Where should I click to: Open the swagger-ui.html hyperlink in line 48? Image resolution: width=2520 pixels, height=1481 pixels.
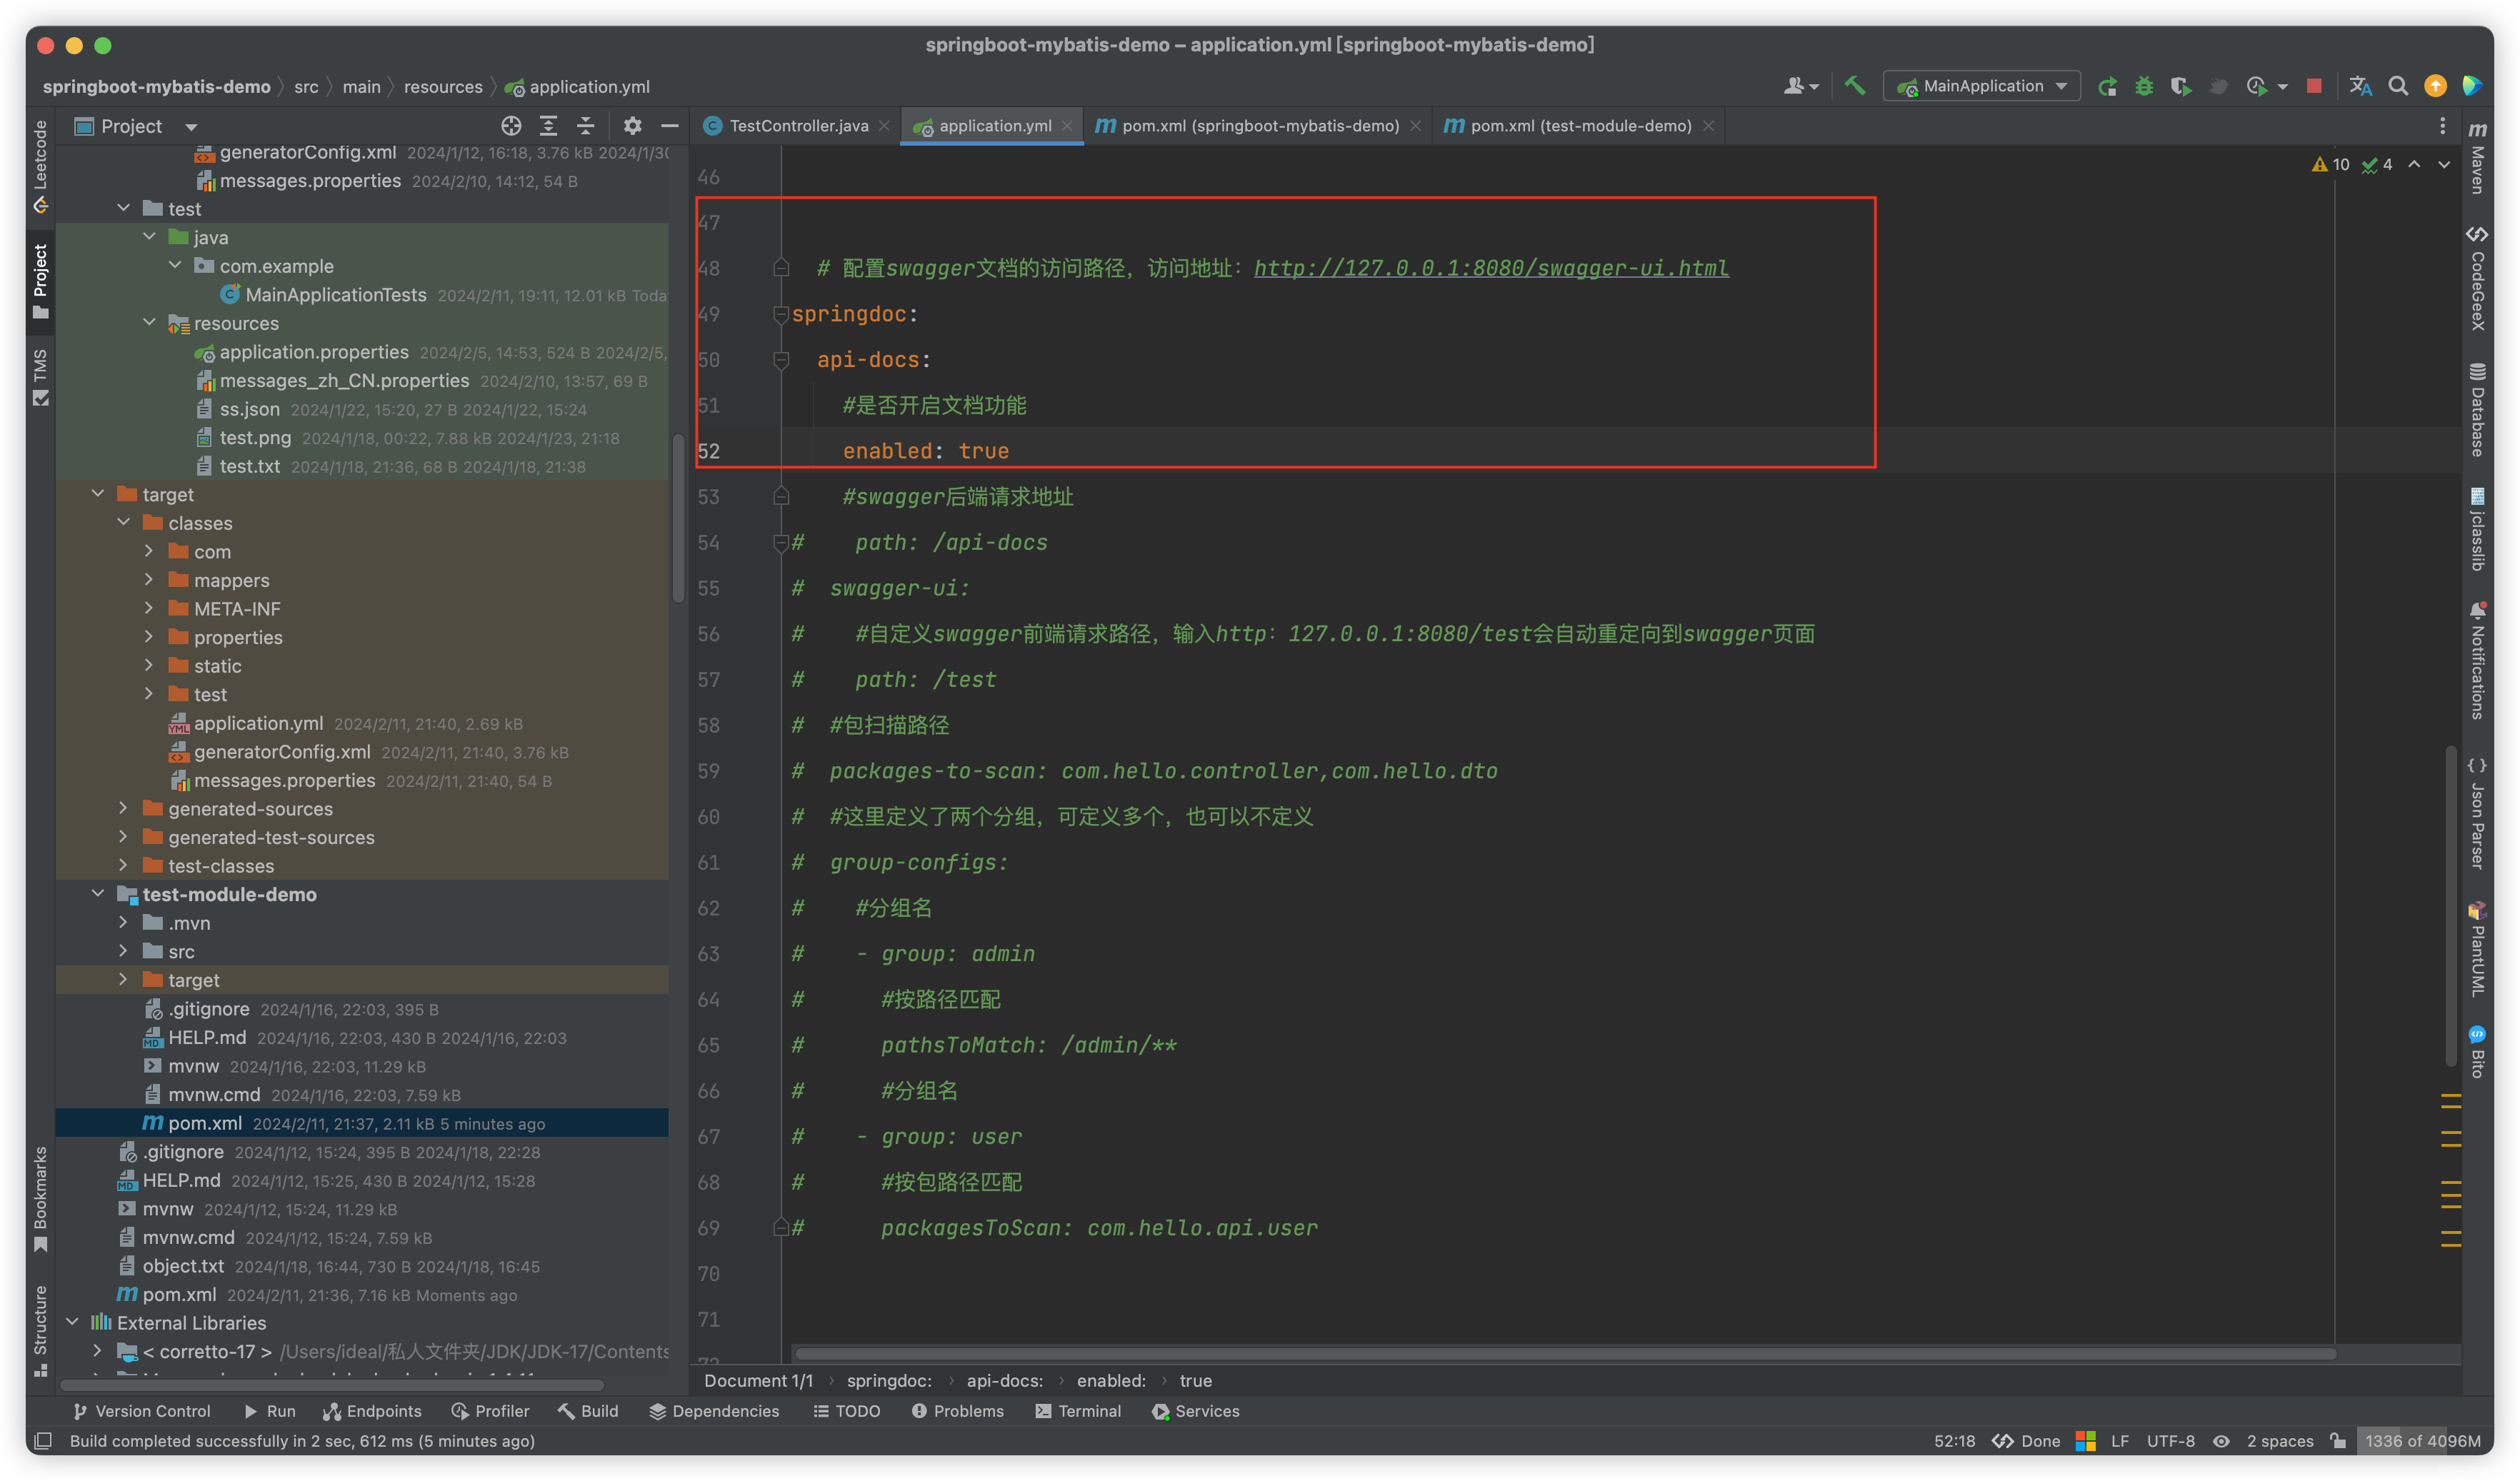point(1490,268)
